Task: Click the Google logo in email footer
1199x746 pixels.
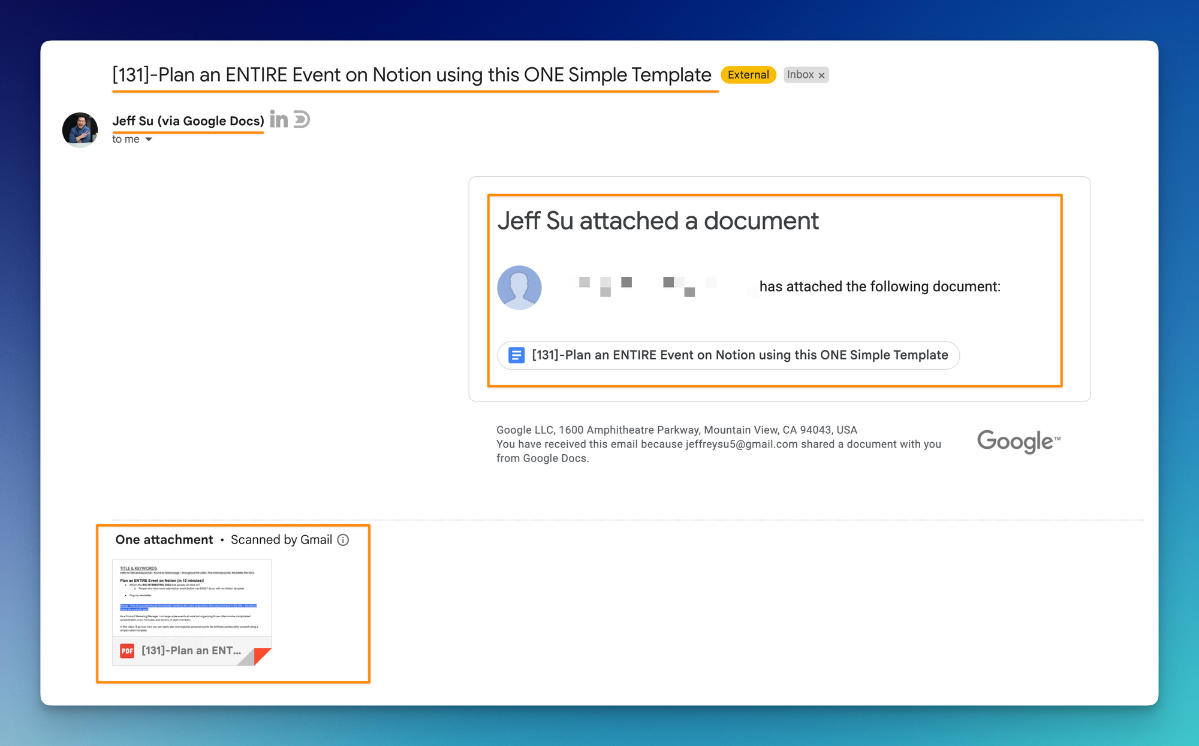Action: [x=1019, y=442]
